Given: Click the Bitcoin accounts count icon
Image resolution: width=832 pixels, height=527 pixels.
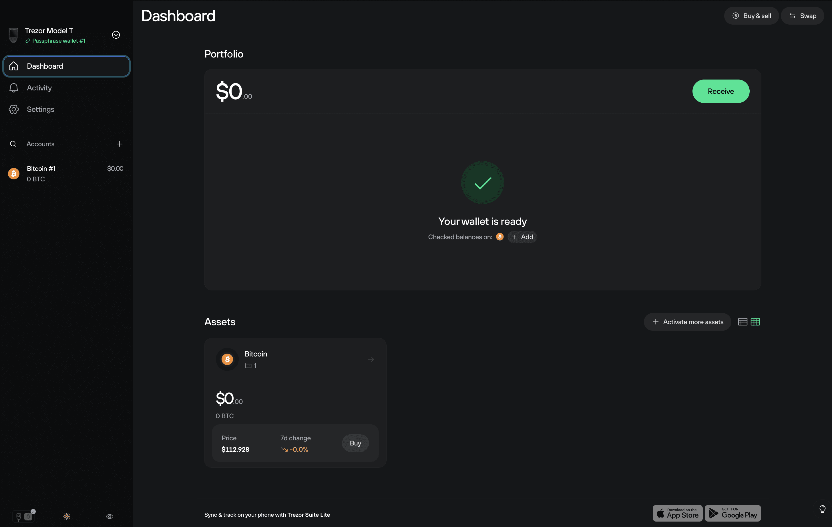Looking at the screenshot, I should click(248, 366).
